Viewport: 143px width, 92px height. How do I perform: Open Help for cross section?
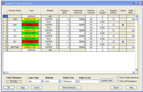[x=131, y=88]
